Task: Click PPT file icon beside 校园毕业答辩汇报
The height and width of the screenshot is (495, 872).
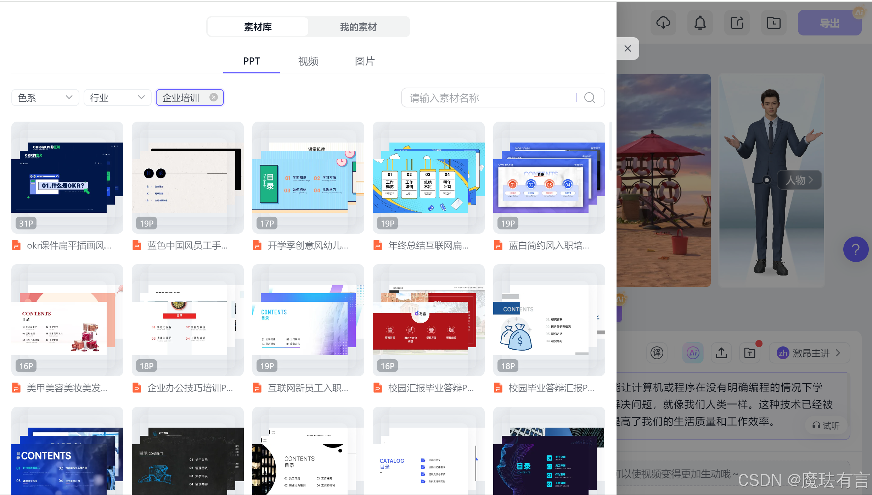Action: tap(498, 388)
